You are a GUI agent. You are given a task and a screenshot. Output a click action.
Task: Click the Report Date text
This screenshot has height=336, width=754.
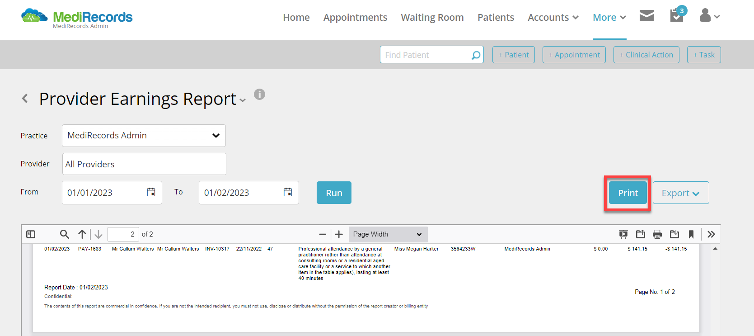click(x=76, y=287)
